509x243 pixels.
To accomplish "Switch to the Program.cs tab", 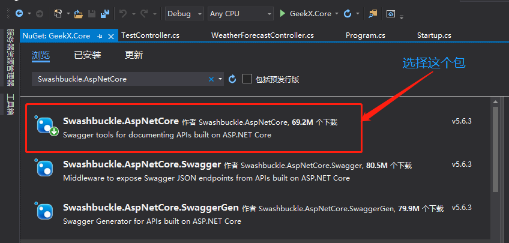I will (x=365, y=35).
